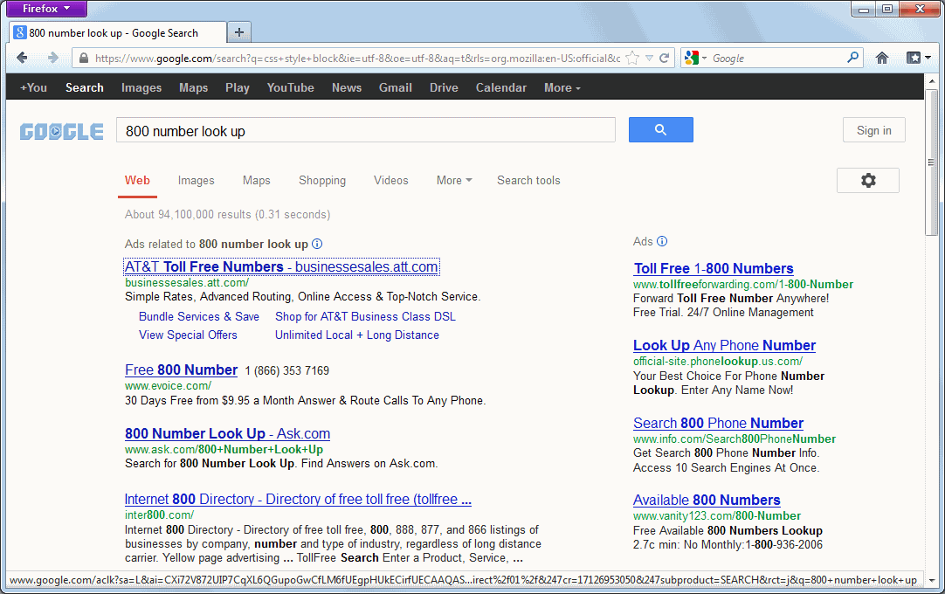
Task: Click the scrollbar down arrow
Action: pyautogui.click(x=931, y=580)
